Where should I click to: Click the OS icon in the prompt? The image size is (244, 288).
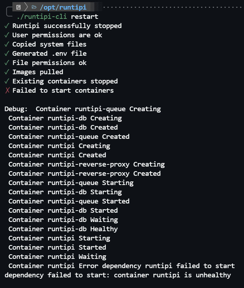click(x=18, y=7)
